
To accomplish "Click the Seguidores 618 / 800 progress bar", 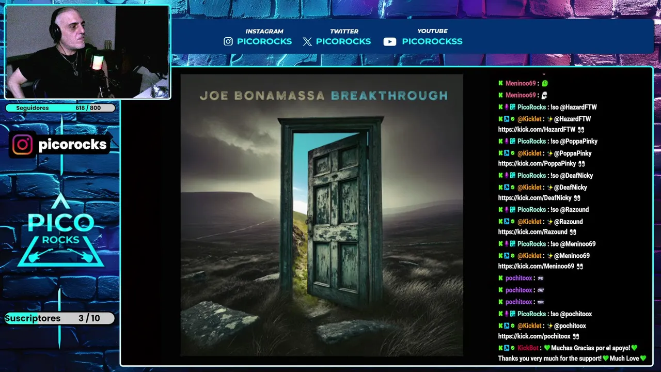I will [60, 108].
